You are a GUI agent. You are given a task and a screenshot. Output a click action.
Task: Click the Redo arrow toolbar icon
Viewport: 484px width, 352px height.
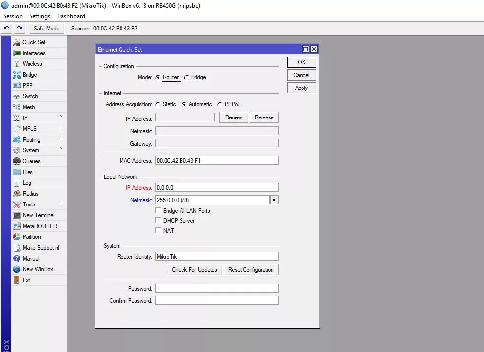tap(20, 29)
